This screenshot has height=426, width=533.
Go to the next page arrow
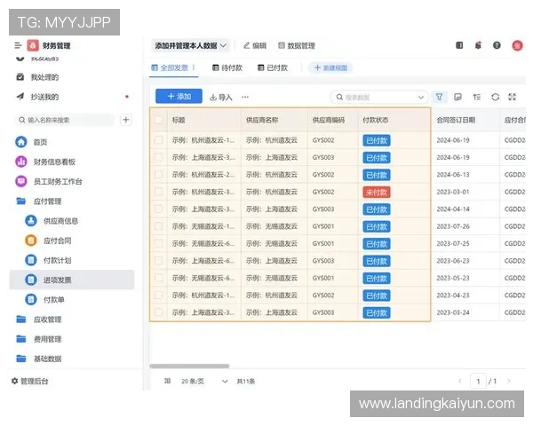[509, 381]
